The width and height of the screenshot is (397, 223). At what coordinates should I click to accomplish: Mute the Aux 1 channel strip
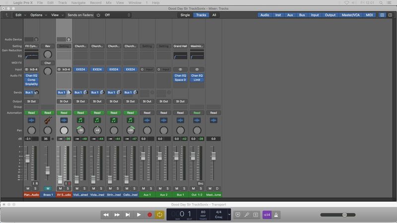click(143, 188)
